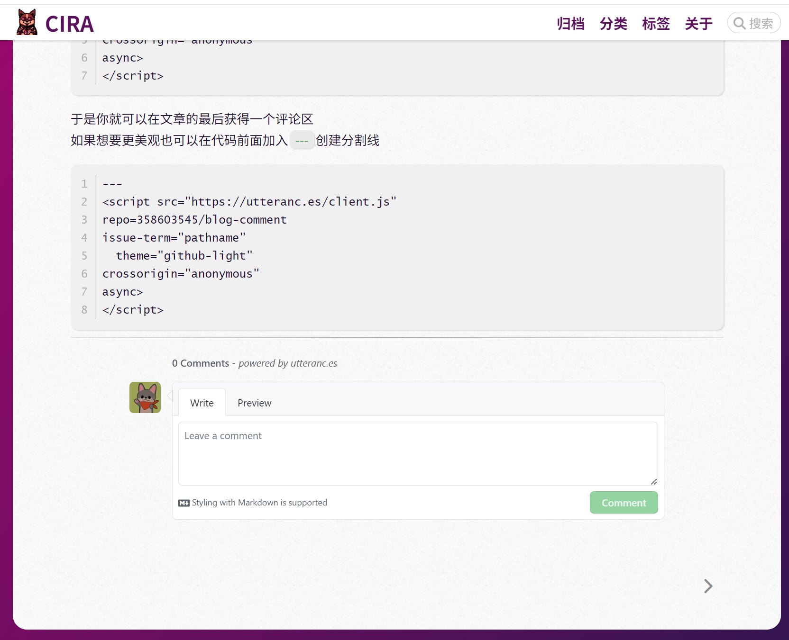The height and width of the screenshot is (640, 789).
Task: Click the CIRA site title text
Action: (69, 24)
